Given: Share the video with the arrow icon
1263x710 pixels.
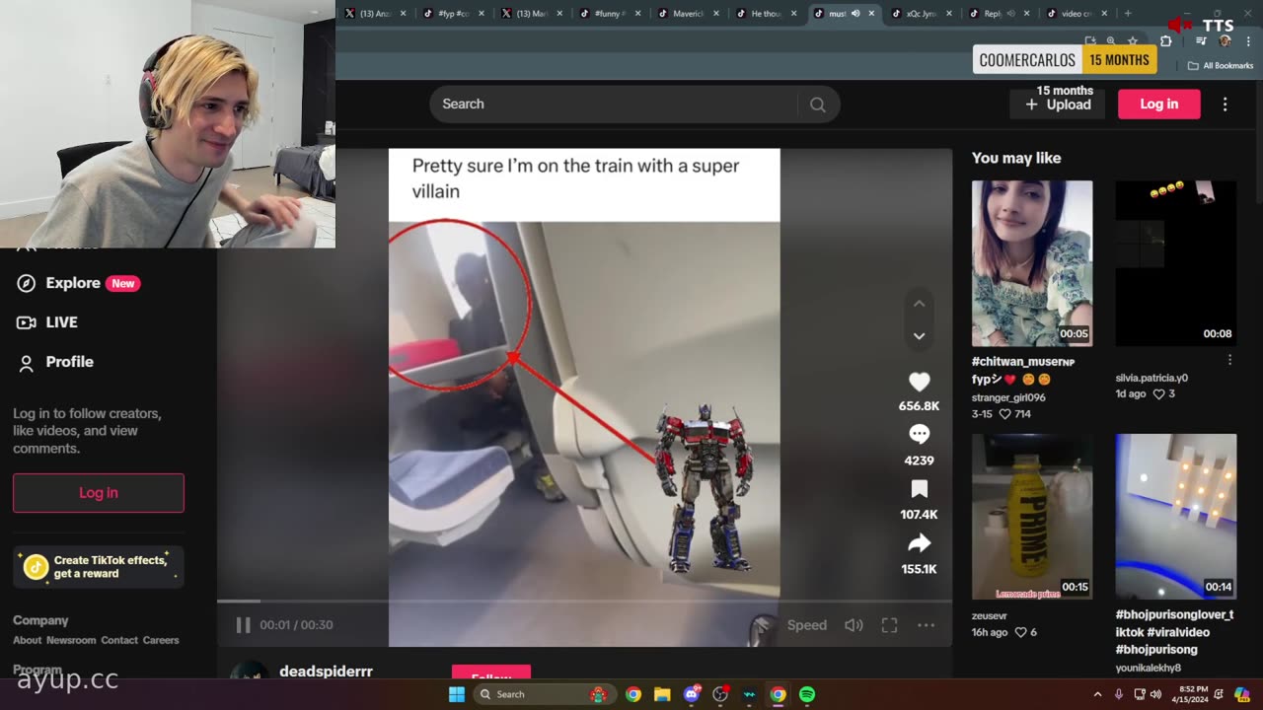Looking at the screenshot, I should pos(919,543).
